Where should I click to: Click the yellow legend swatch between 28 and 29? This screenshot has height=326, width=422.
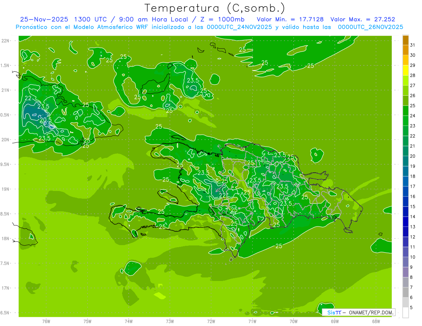405,70
